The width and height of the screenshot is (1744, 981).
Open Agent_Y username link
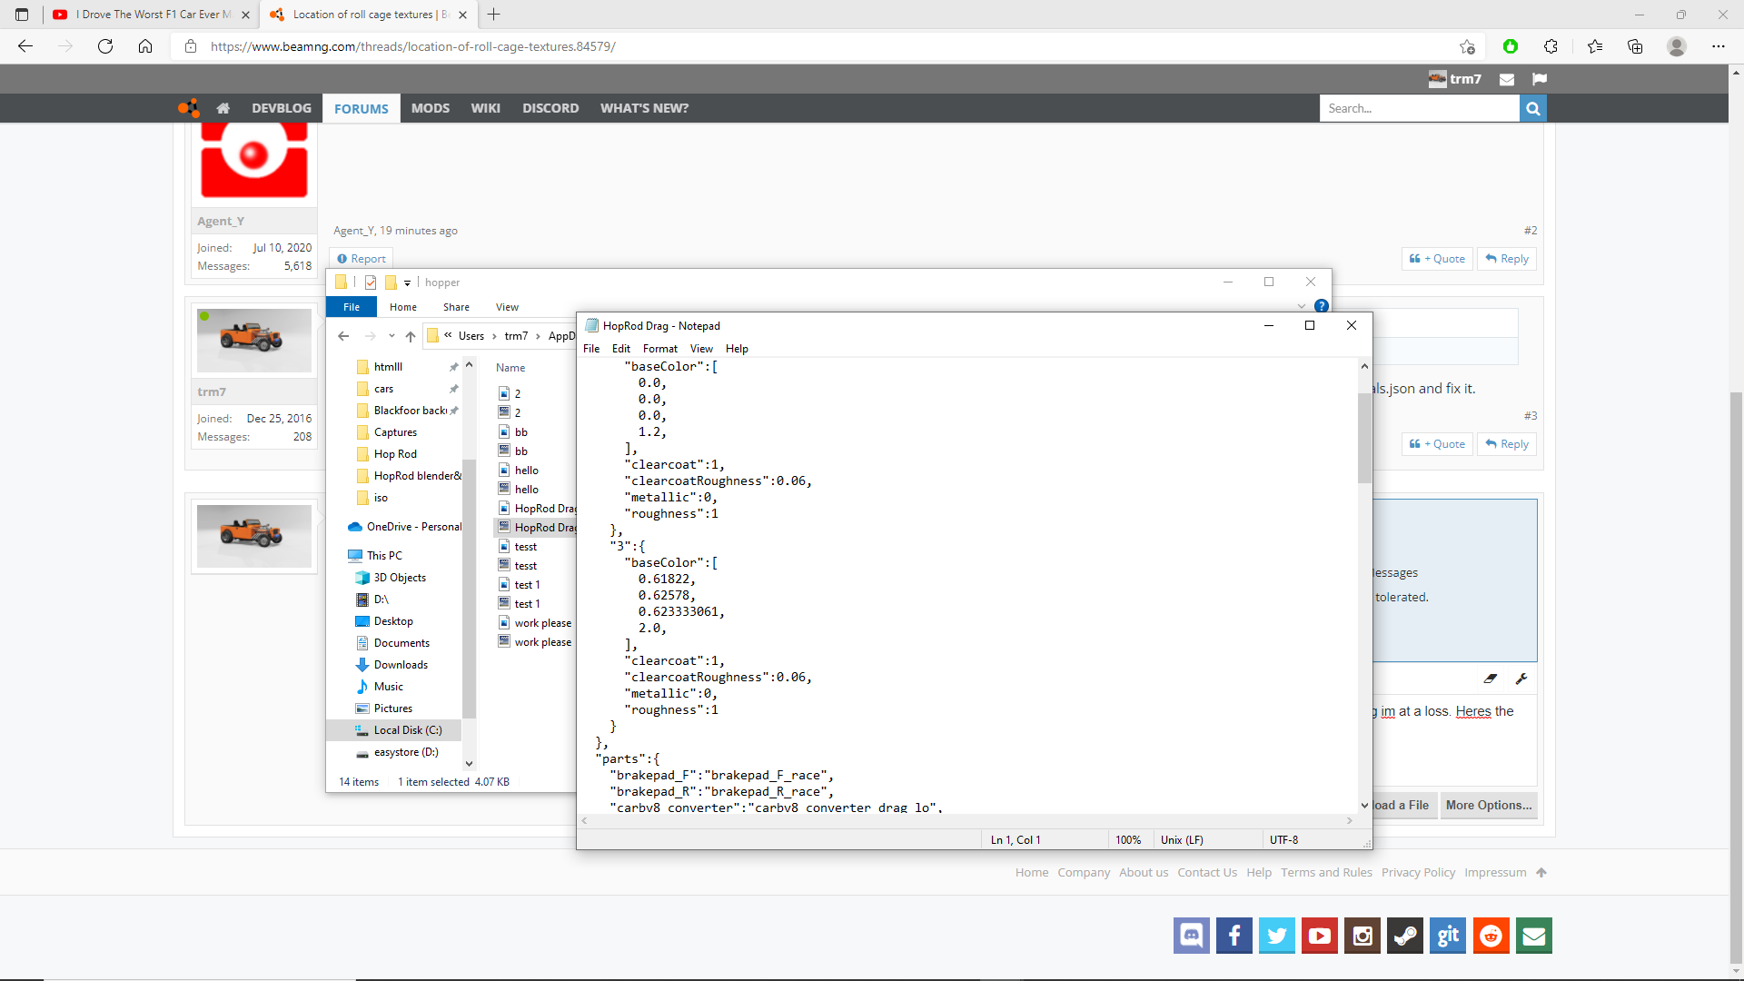click(221, 221)
